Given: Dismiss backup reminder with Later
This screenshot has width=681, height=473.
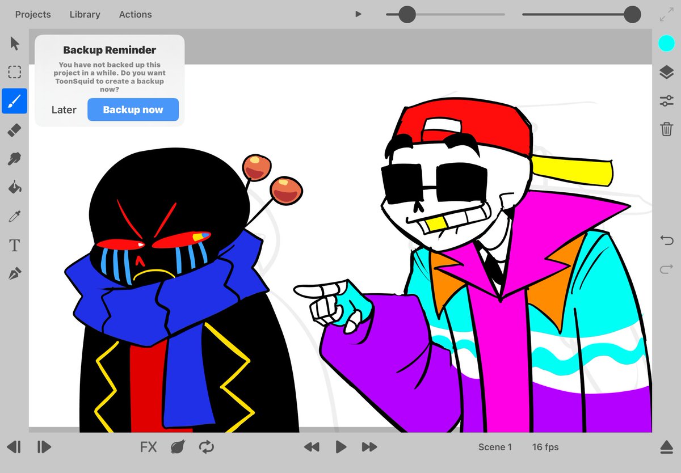Looking at the screenshot, I should click(x=64, y=109).
